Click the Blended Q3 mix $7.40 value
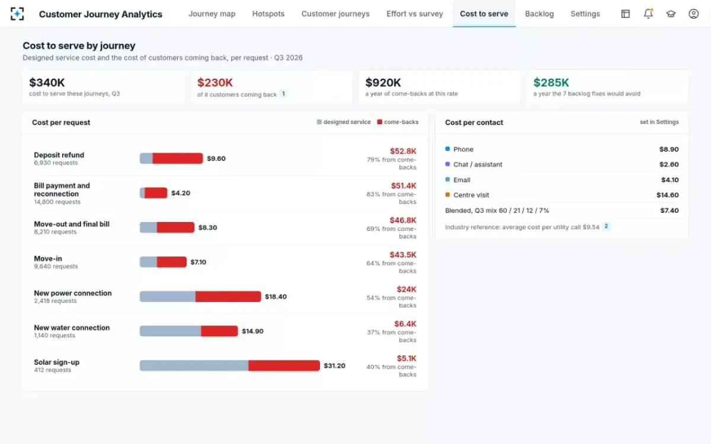Screen dimensions: 711x444 coord(670,210)
